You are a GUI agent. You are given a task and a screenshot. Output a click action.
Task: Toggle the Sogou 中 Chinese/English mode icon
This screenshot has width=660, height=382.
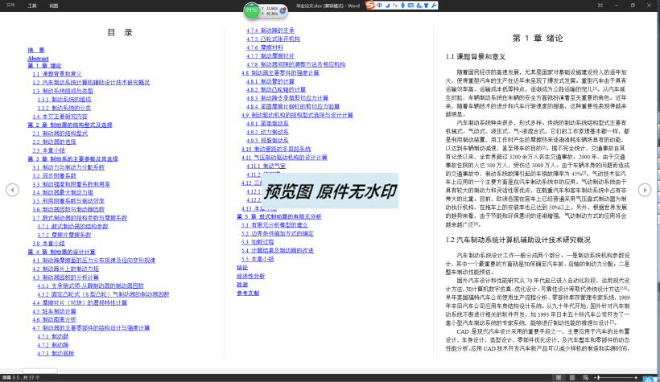click(x=380, y=5)
